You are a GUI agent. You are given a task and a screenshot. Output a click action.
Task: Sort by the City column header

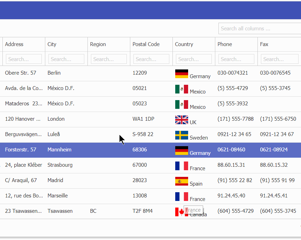(x=52, y=44)
